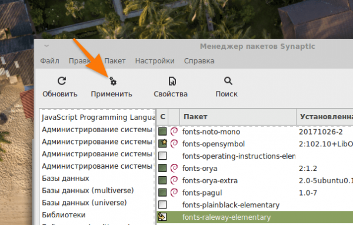Select JavaScript Programming Language category

point(98,117)
